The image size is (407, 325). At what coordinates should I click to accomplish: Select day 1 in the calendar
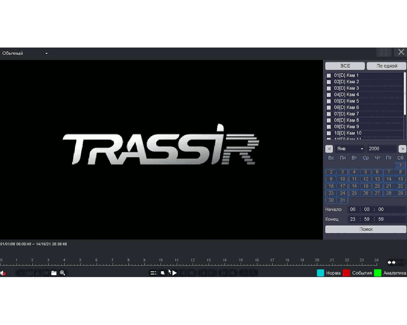coord(400,165)
